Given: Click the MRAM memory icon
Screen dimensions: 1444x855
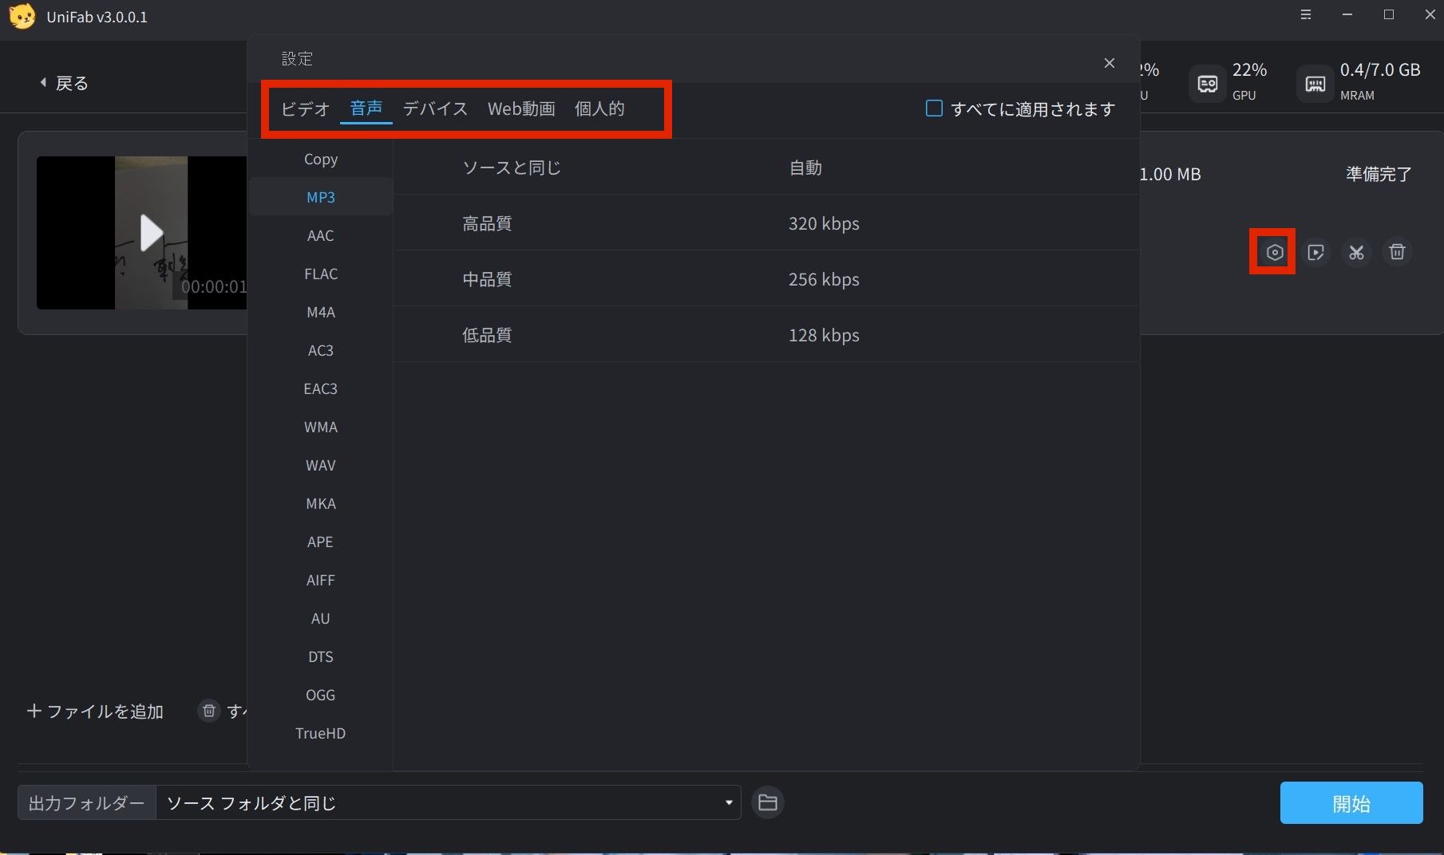Looking at the screenshot, I should coord(1315,84).
